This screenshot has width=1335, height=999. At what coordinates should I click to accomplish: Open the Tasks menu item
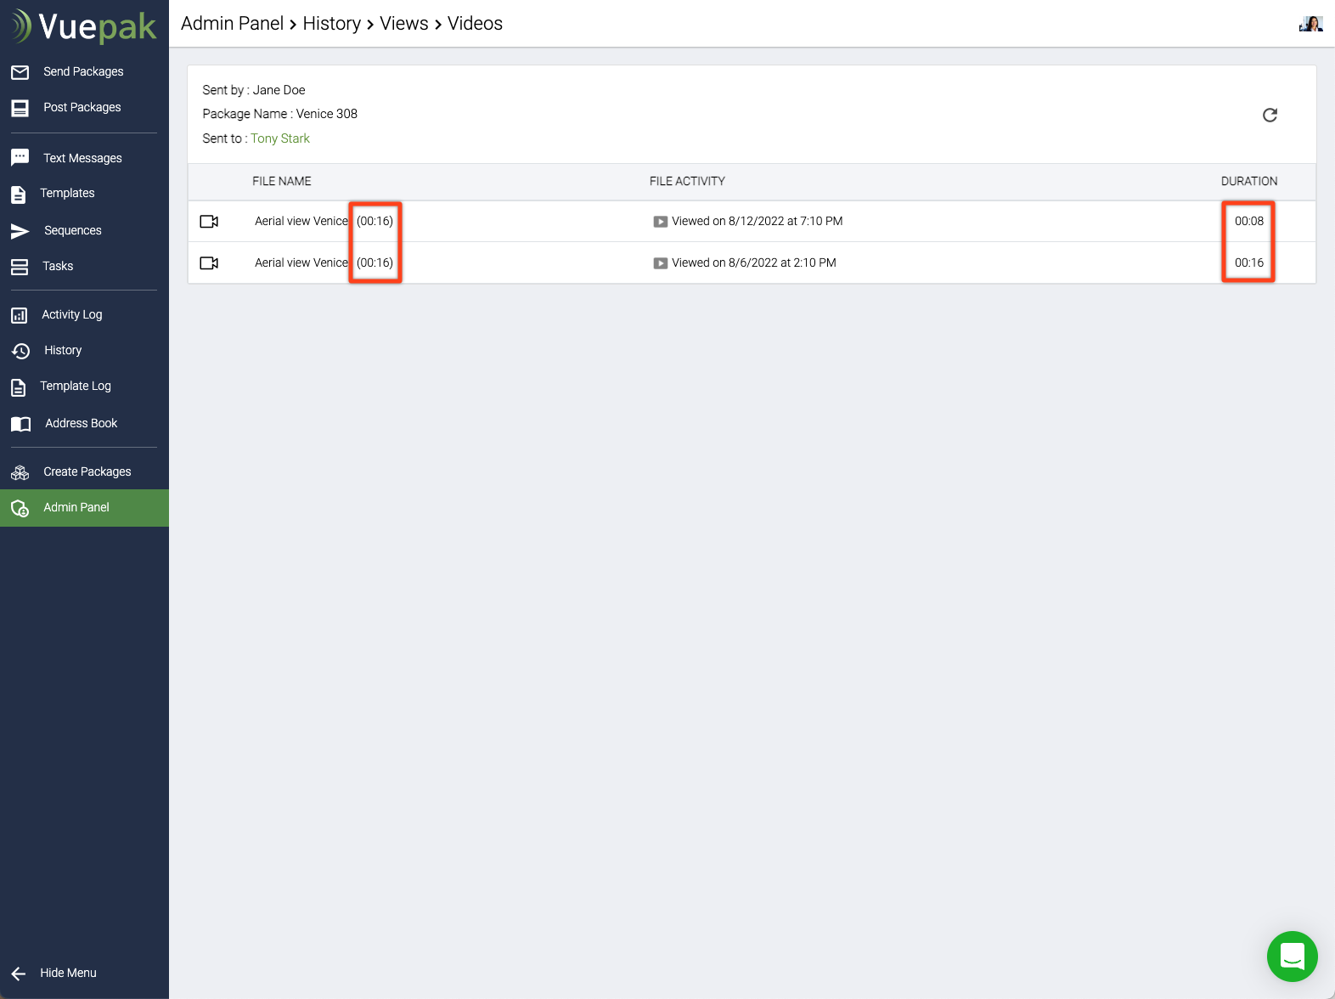pos(58,266)
